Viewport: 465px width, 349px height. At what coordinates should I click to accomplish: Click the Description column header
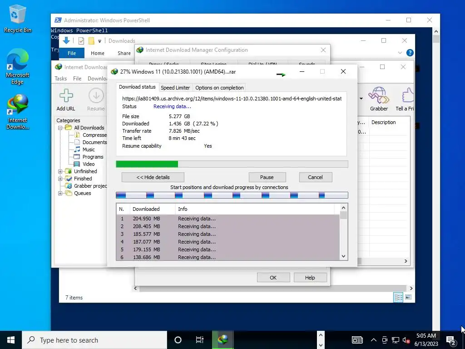click(389, 122)
